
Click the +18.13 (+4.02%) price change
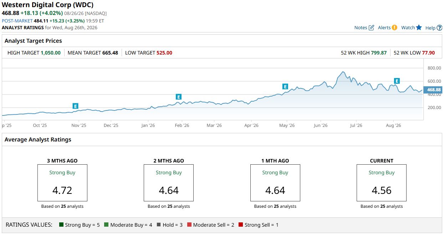click(x=42, y=13)
